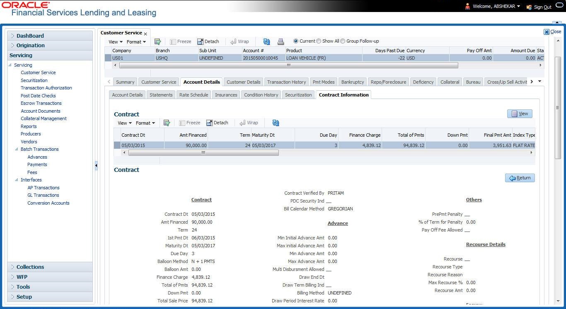Click the Detach button in account toolbar

click(x=208, y=41)
